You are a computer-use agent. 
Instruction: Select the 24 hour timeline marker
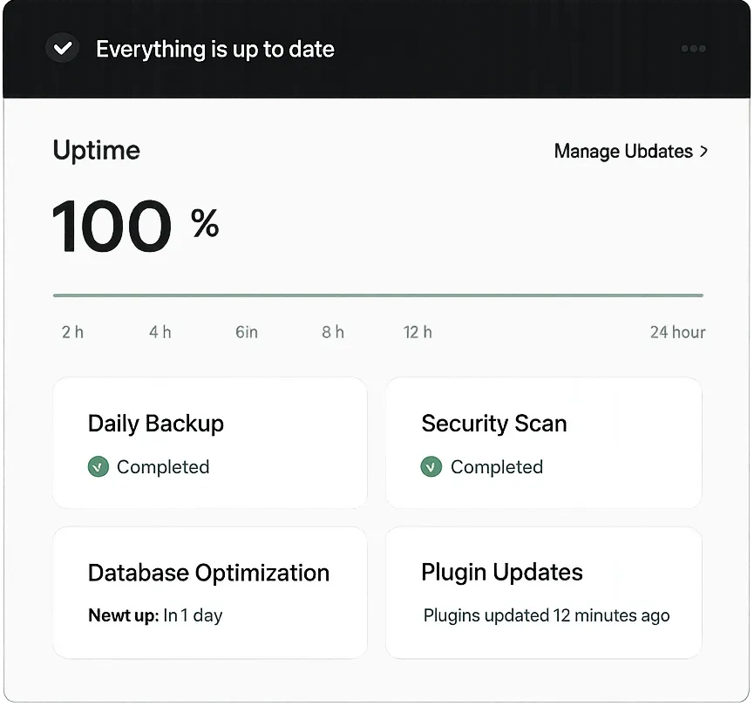677,332
